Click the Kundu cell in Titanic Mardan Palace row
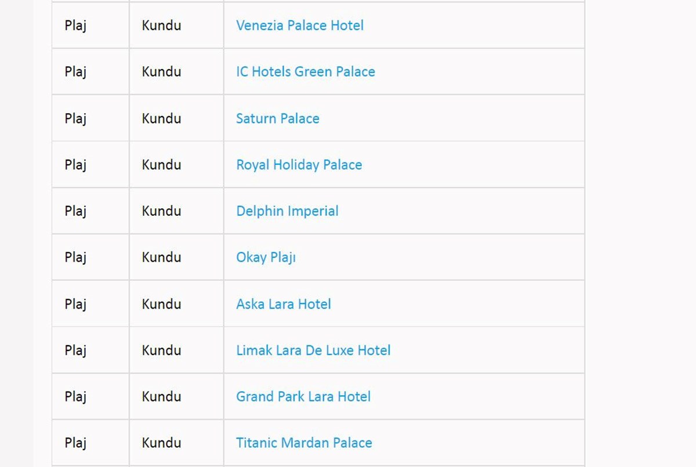The width and height of the screenshot is (696, 467). (x=176, y=443)
